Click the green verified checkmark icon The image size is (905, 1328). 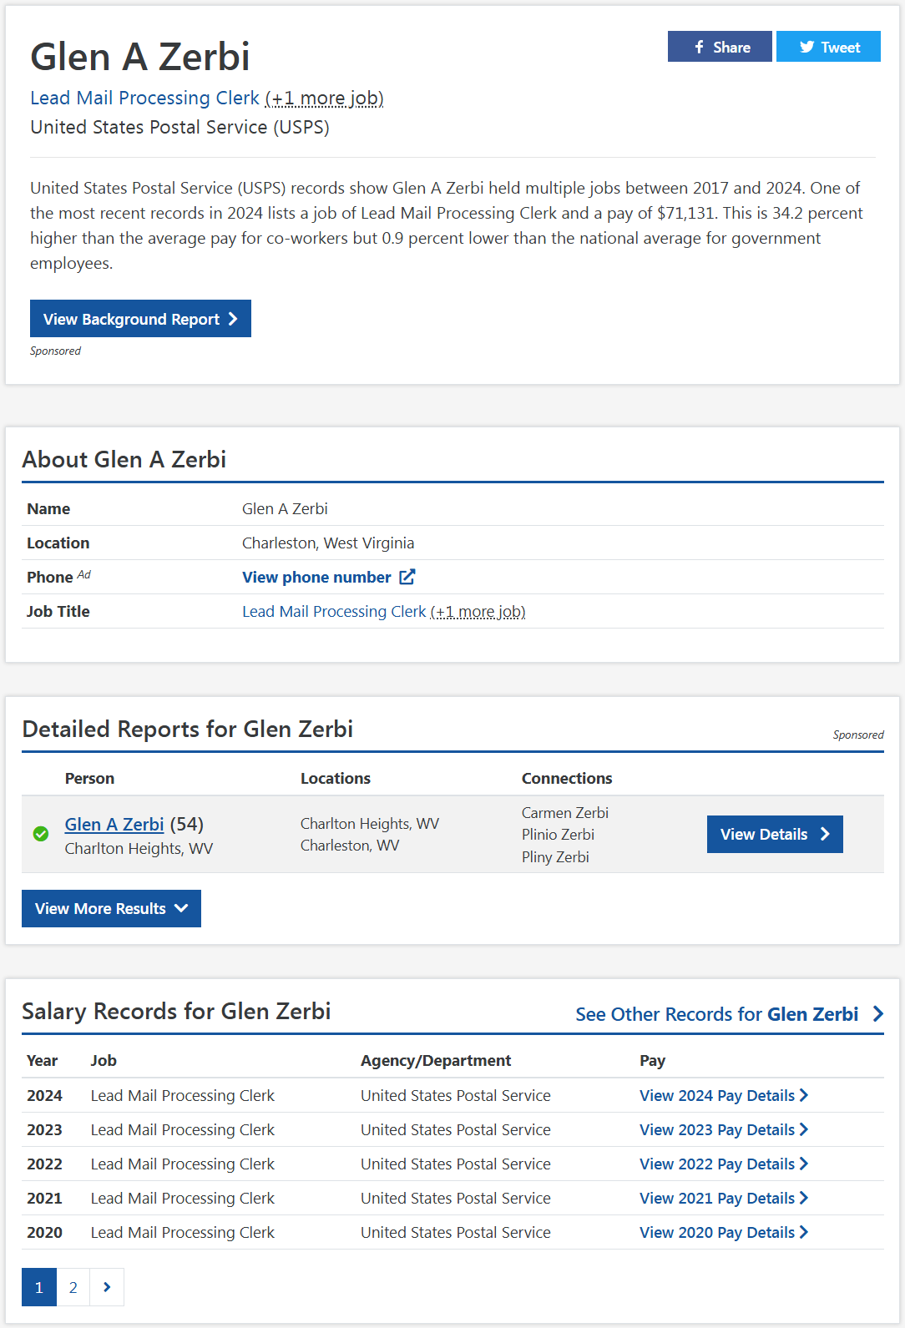(x=40, y=834)
